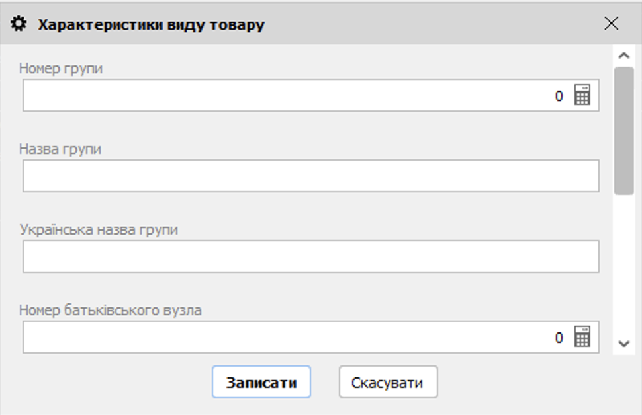Click the Номер групи input field
The image size is (642, 415).
point(265,96)
